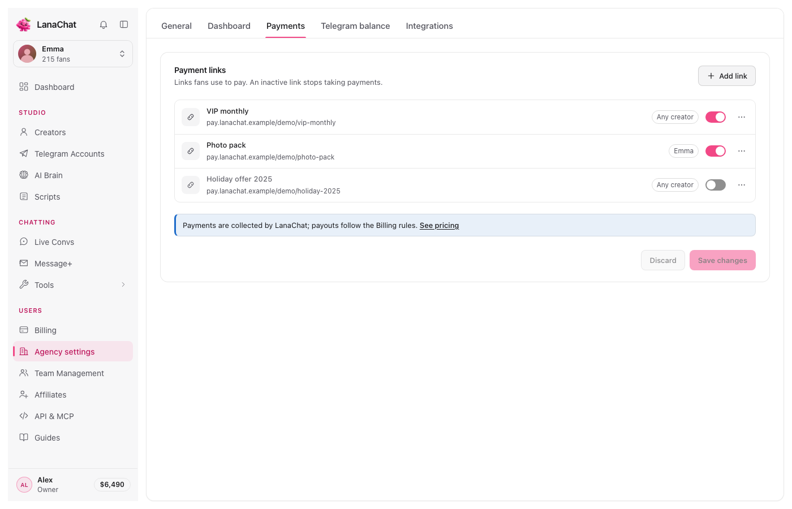The image size is (792, 509).
Task: Open AI Brain section
Action: click(73, 175)
